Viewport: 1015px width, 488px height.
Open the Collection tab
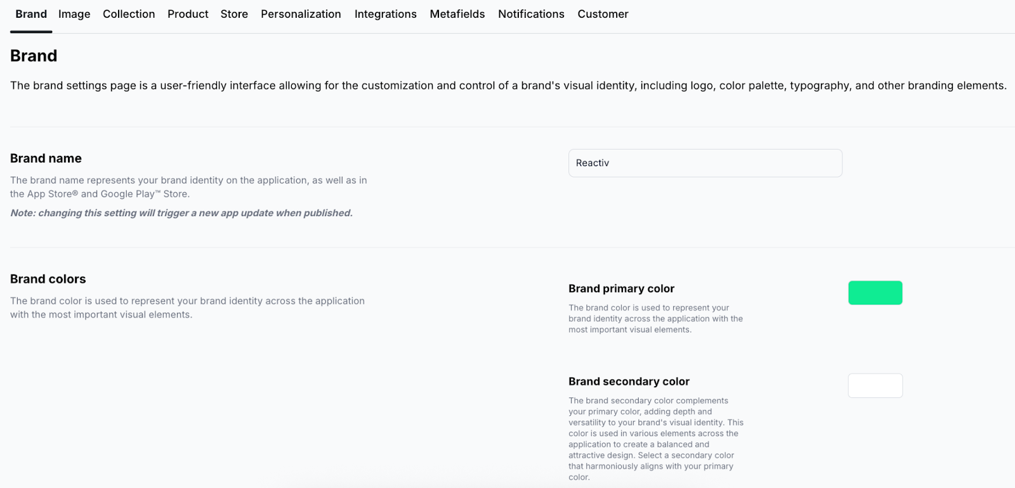[x=129, y=14]
